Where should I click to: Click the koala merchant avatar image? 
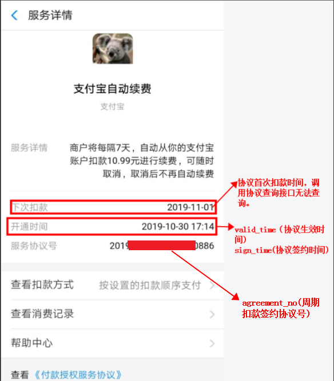pyautogui.click(x=113, y=49)
